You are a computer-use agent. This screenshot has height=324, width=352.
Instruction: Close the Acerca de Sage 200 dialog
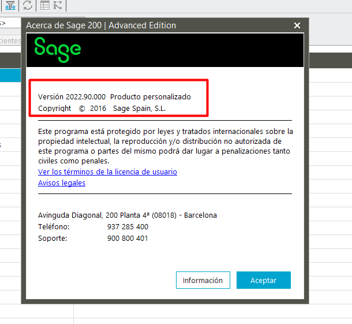[x=297, y=25]
